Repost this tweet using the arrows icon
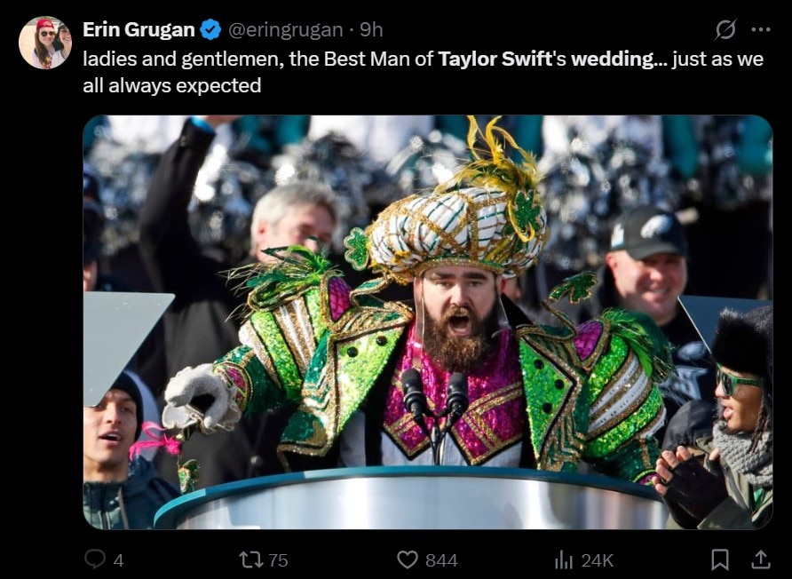Screen dimensions: 792x579 251,559
